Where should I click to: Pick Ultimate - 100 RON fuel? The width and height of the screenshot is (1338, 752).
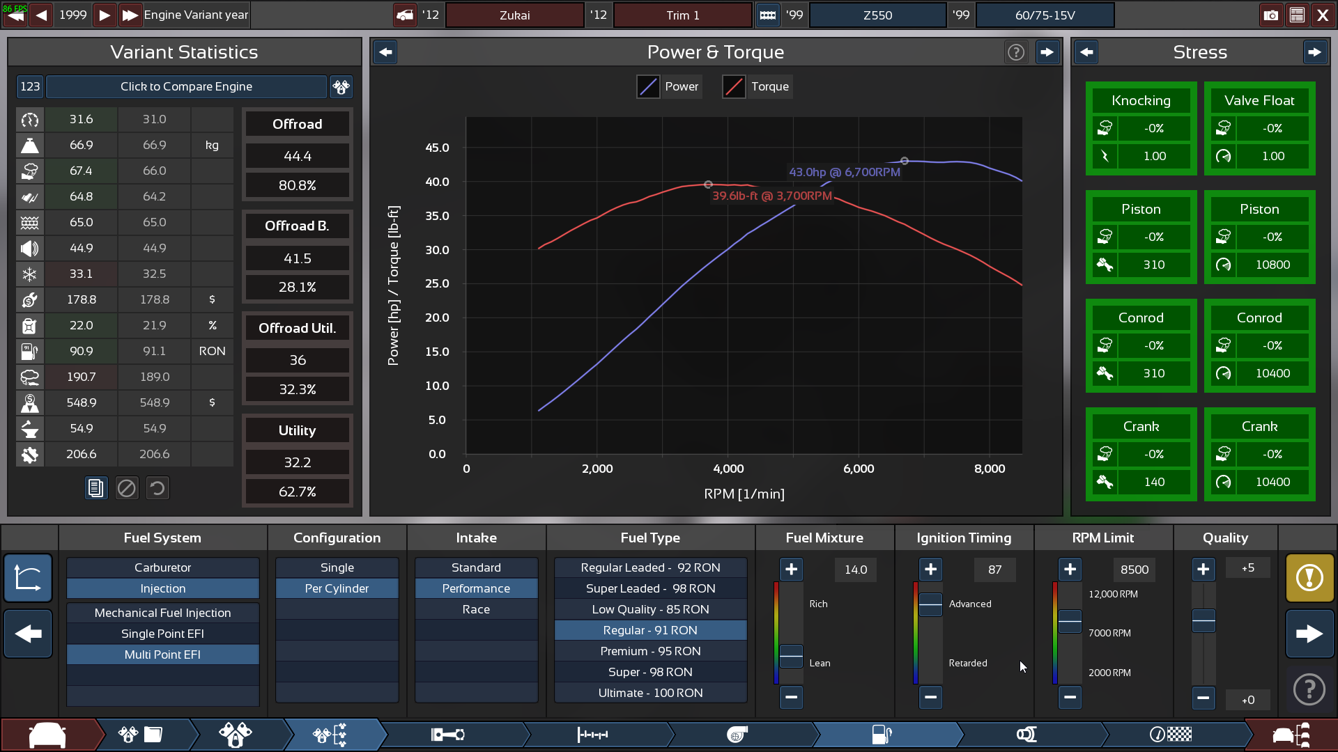point(651,693)
